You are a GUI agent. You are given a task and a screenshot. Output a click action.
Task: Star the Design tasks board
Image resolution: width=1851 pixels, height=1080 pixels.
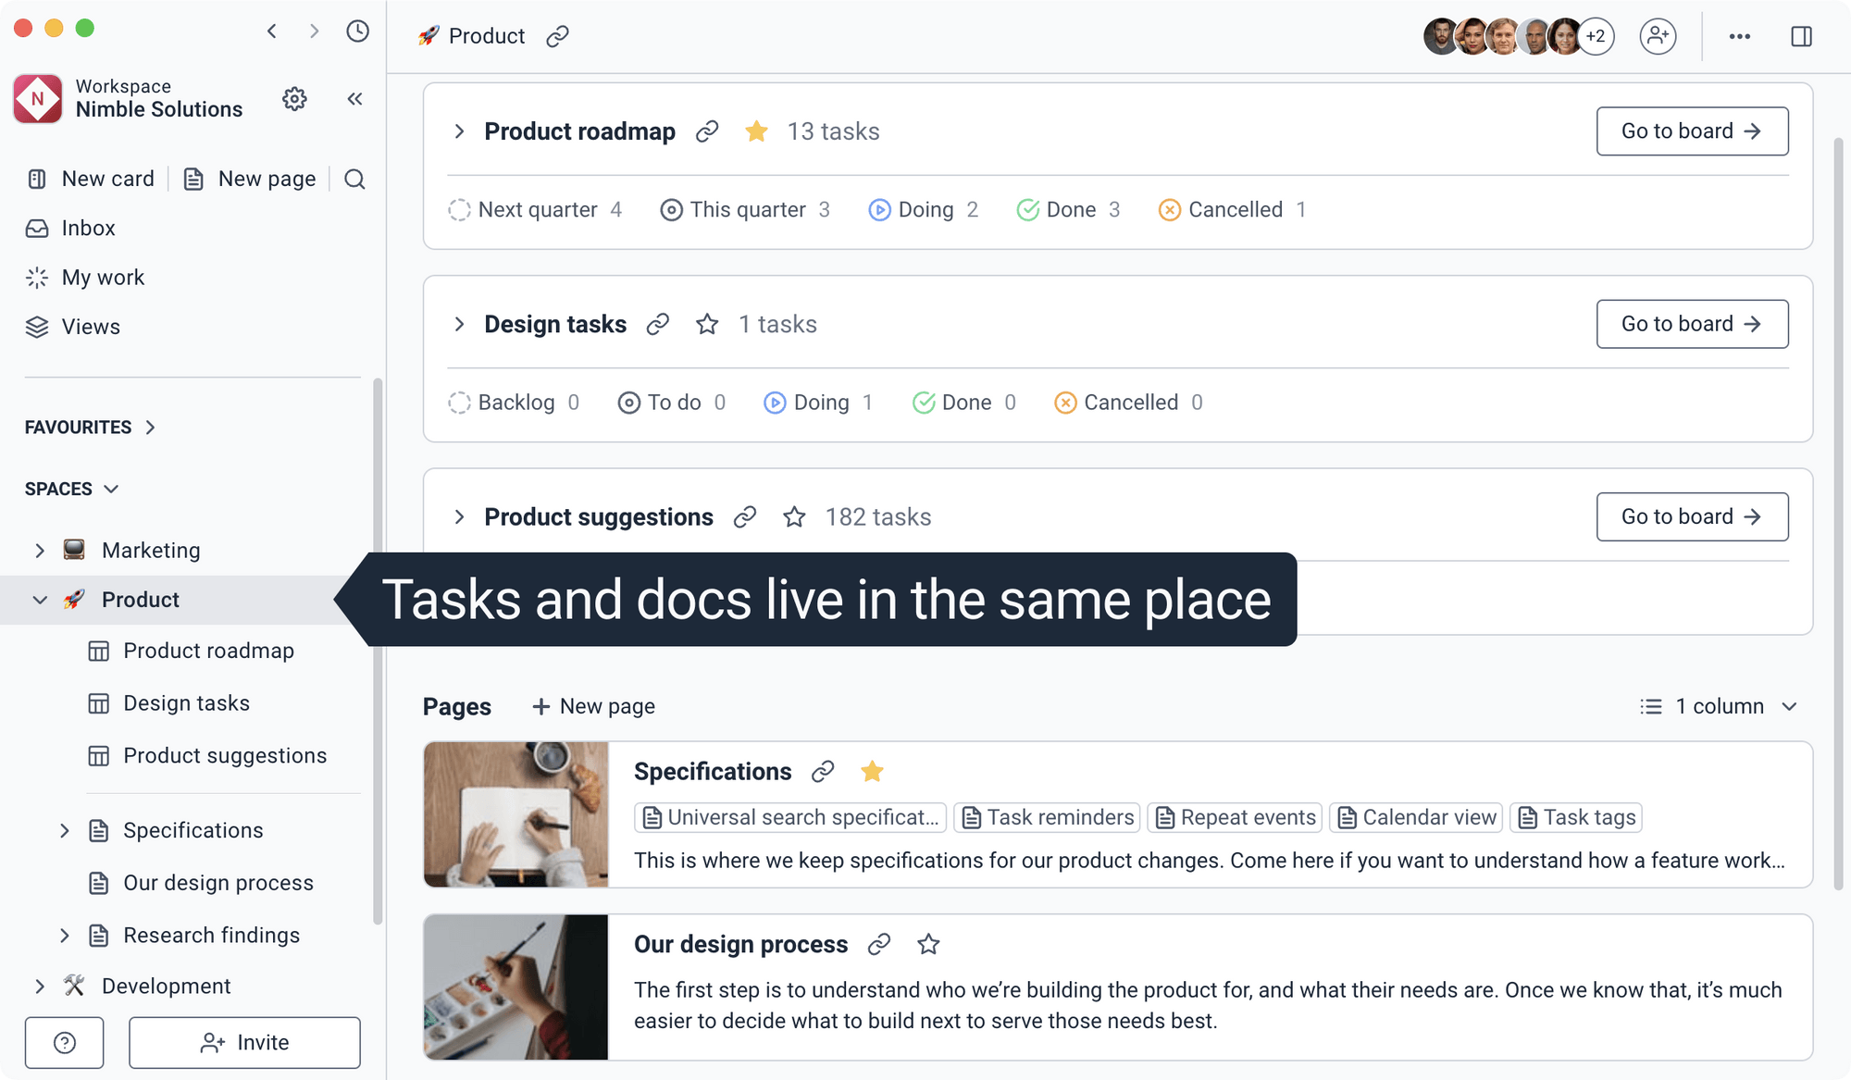click(707, 324)
